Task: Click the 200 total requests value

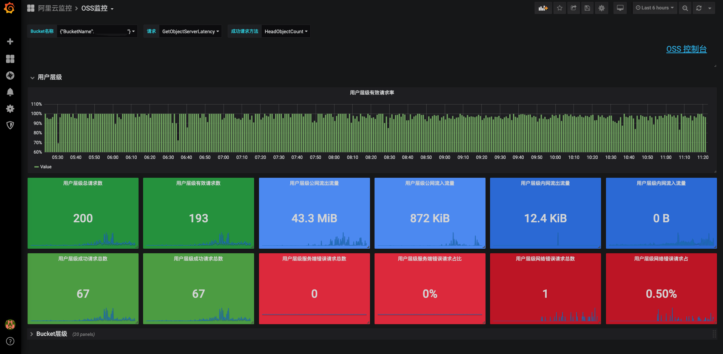Action: pos(83,218)
